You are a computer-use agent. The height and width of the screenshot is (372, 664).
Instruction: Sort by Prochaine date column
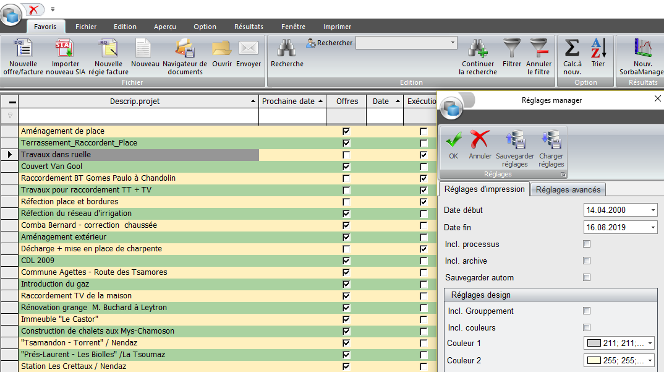click(292, 102)
